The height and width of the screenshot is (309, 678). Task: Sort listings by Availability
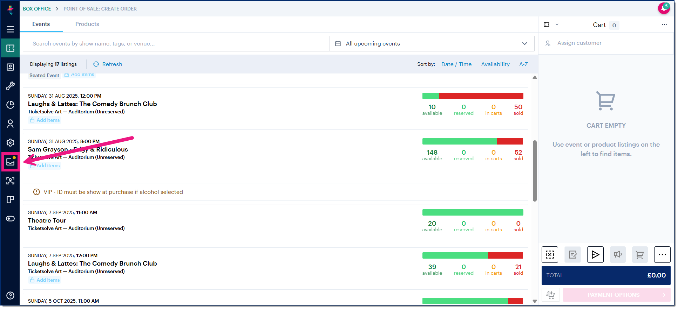(495, 64)
